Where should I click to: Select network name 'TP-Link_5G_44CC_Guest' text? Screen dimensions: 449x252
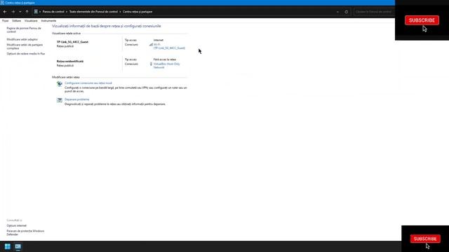72,42
